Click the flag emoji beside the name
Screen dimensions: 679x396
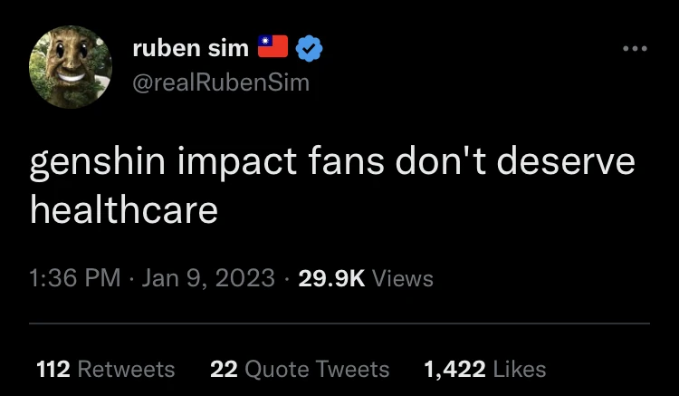point(273,47)
